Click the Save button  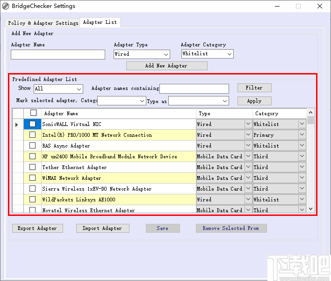tap(163, 229)
